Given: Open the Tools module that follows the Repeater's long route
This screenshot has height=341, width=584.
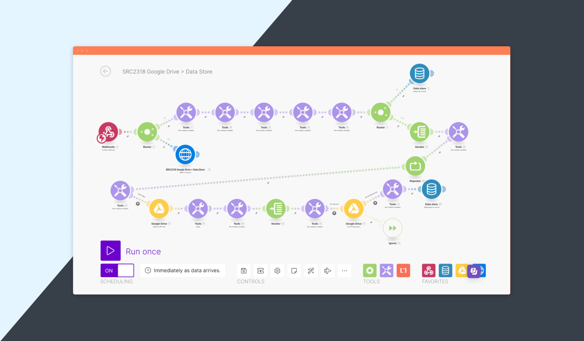Looking at the screenshot, I should pyautogui.click(x=121, y=190).
